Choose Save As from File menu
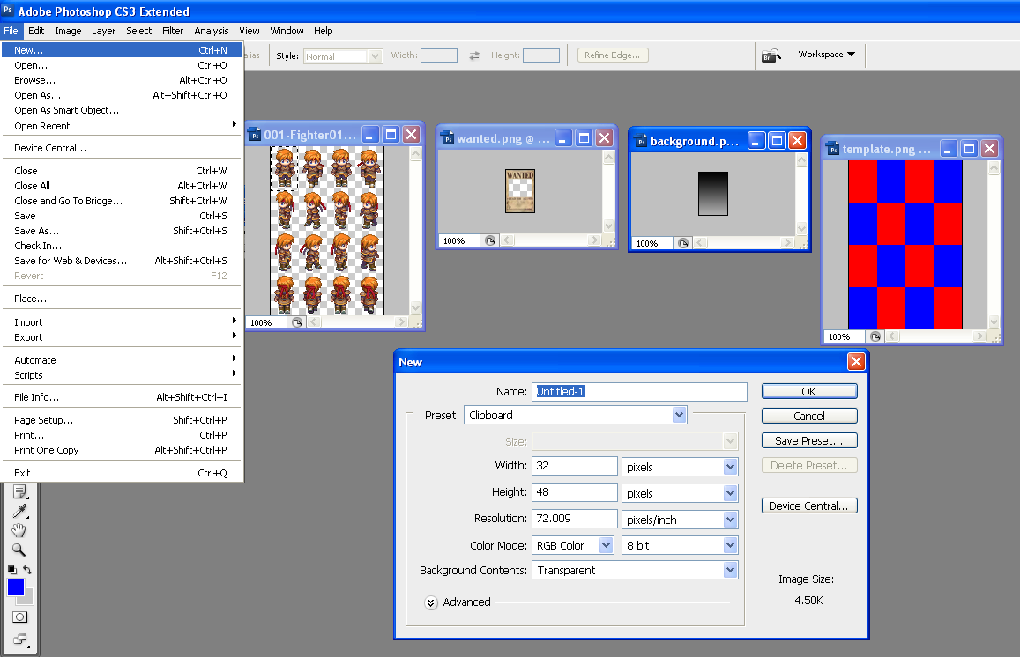This screenshot has height=657, width=1020. [37, 231]
